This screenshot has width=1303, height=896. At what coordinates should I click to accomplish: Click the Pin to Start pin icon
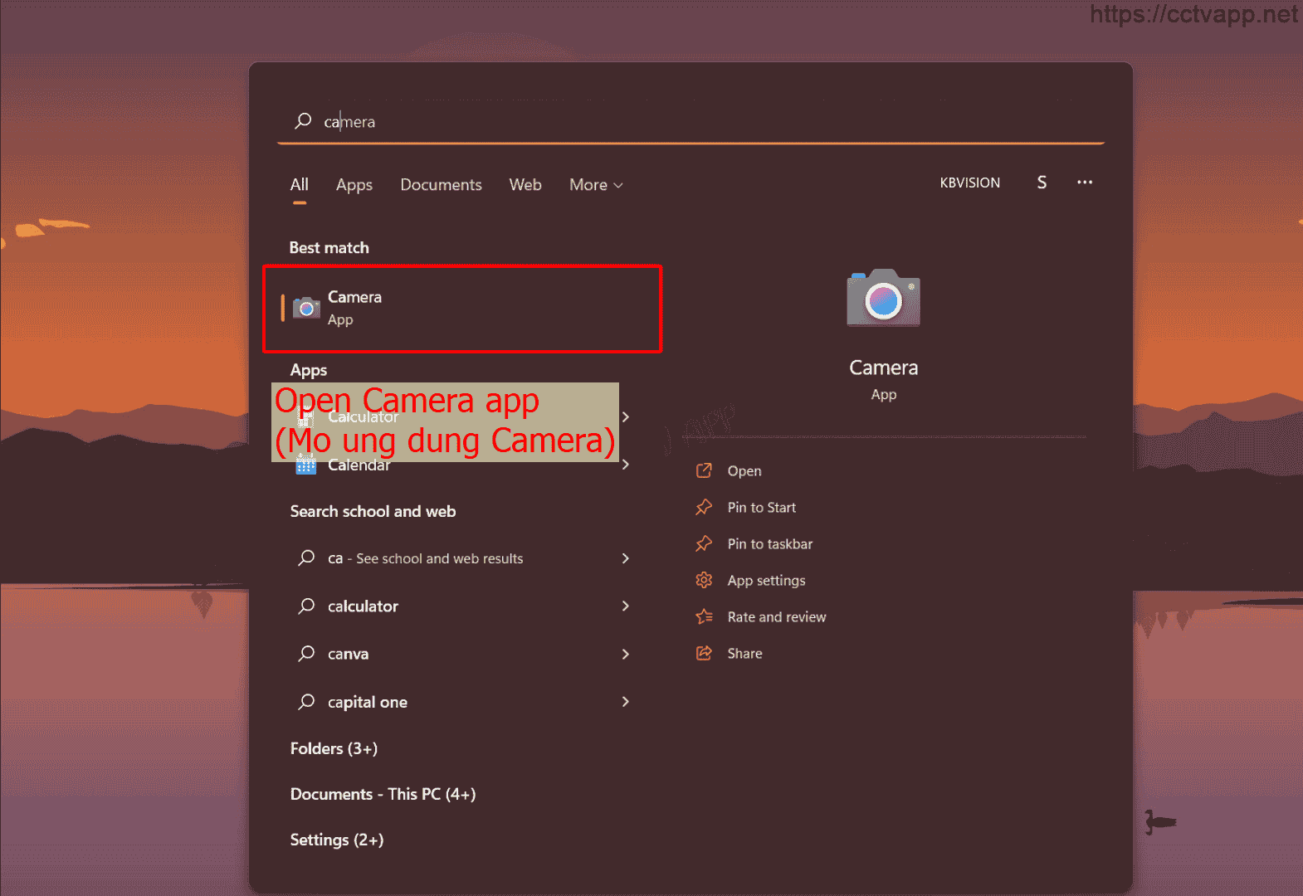point(704,508)
